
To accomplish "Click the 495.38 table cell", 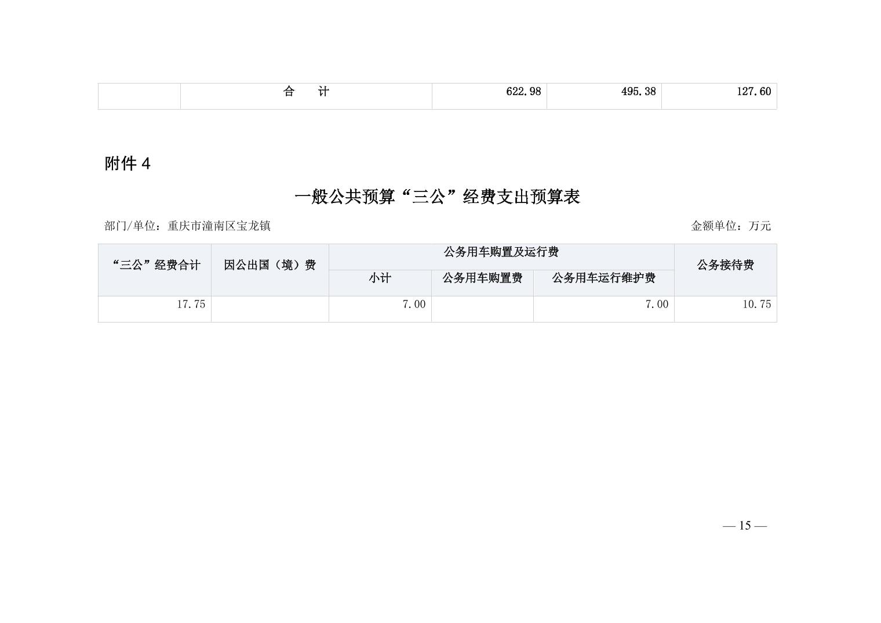I will tap(638, 92).
